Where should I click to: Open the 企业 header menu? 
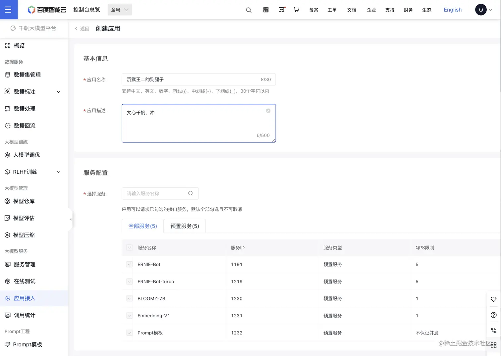(371, 10)
